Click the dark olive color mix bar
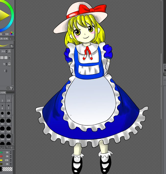This screenshot has height=174, width=166. click(x=1, y=164)
